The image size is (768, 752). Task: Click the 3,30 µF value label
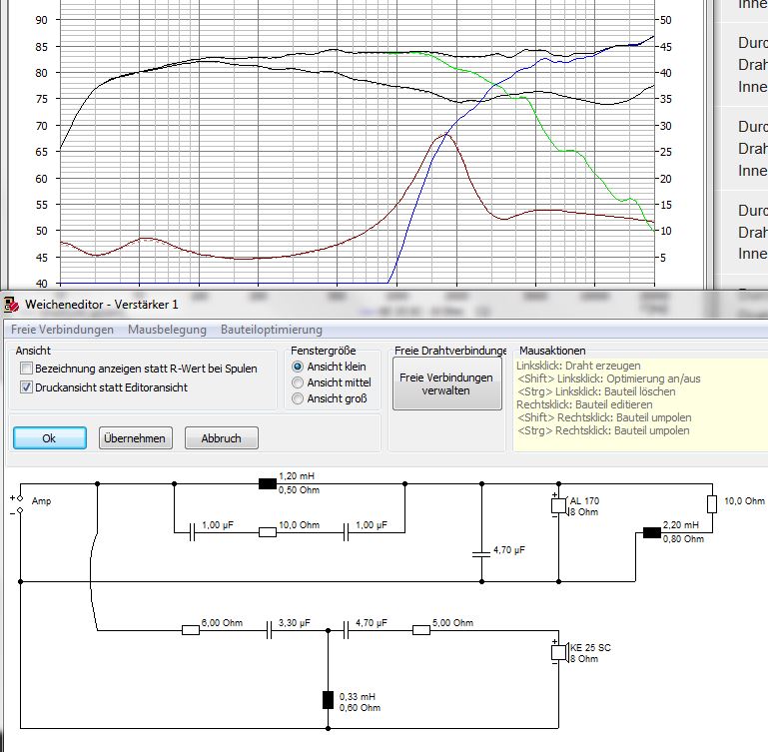(295, 623)
